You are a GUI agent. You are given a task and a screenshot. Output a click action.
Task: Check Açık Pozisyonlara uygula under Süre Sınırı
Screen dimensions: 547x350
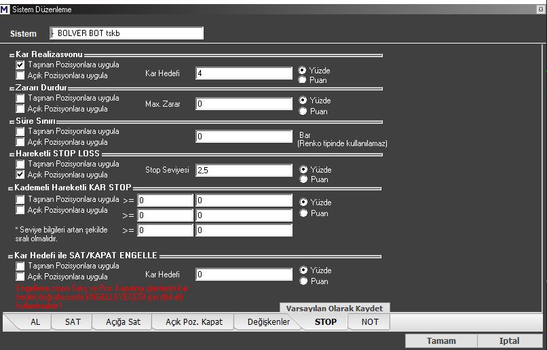[x=20, y=142]
